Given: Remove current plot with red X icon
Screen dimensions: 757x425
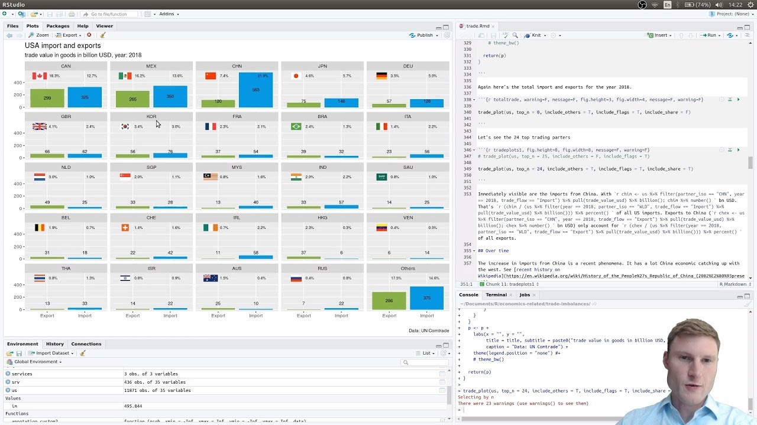Looking at the screenshot, I should tap(89, 35).
